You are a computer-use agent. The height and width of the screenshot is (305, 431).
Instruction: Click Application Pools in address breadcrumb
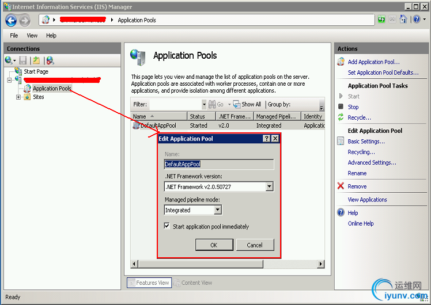[137, 20]
